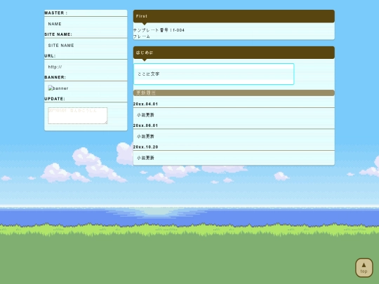Click 小説更新 under 20xx.06.01
Screen dimensions: 379x284
click(145, 136)
